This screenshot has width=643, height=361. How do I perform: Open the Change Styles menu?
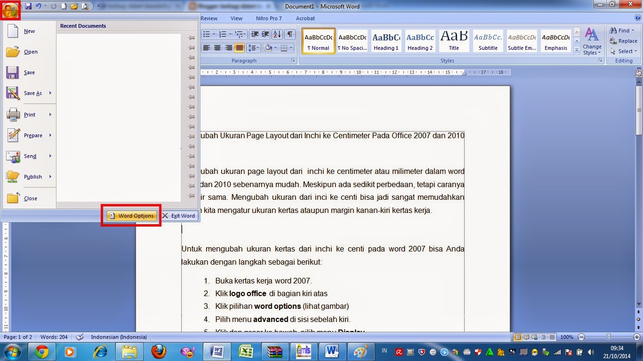coord(592,41)
